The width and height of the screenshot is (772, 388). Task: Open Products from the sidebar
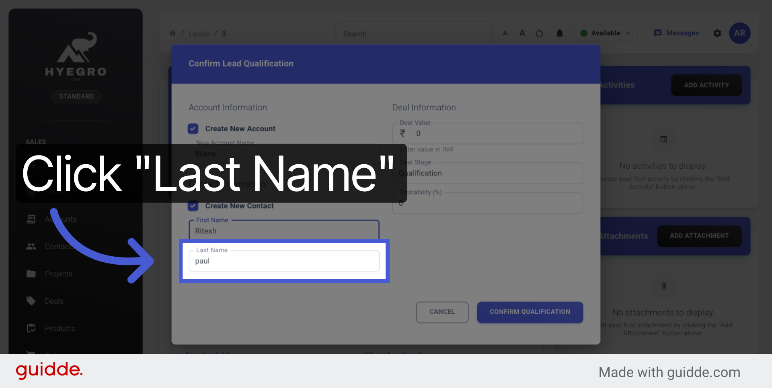coord(60,328)
